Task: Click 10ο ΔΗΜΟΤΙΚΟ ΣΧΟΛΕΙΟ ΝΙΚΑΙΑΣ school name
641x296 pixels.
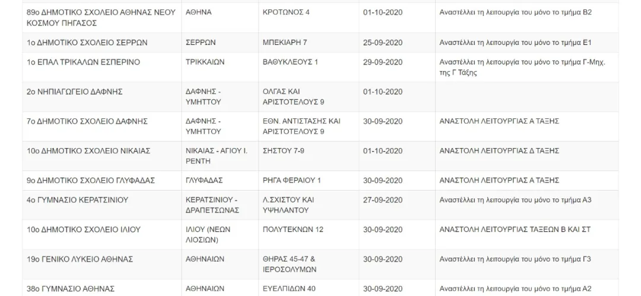Action: coord(88,151)
